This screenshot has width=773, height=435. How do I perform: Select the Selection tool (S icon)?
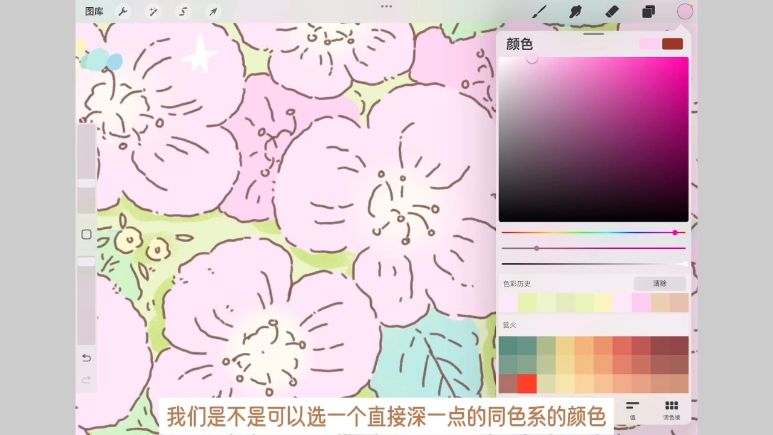click(x=183, y=11)
